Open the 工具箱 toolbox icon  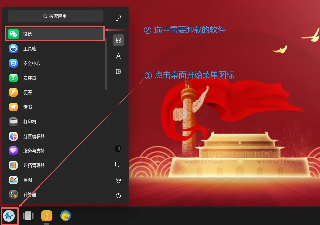(13, 49)
